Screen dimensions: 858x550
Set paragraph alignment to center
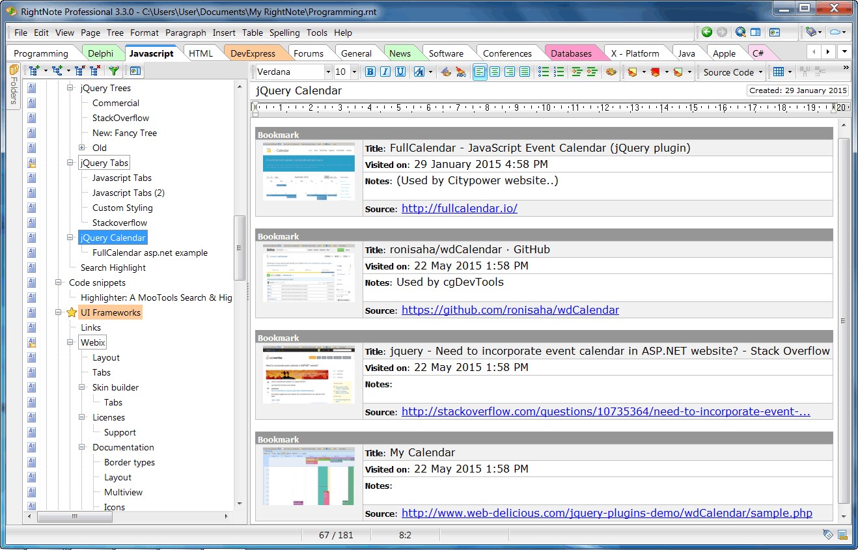point(495,72)
